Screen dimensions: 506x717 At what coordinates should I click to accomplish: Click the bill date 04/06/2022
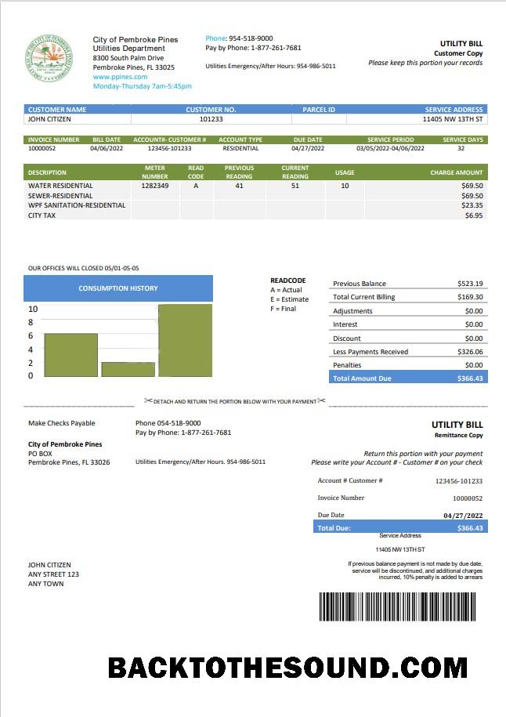107,148
